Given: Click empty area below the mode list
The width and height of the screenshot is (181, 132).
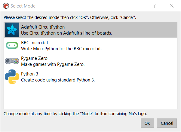Looking at the screenshot, I should [x=90, y=96].
